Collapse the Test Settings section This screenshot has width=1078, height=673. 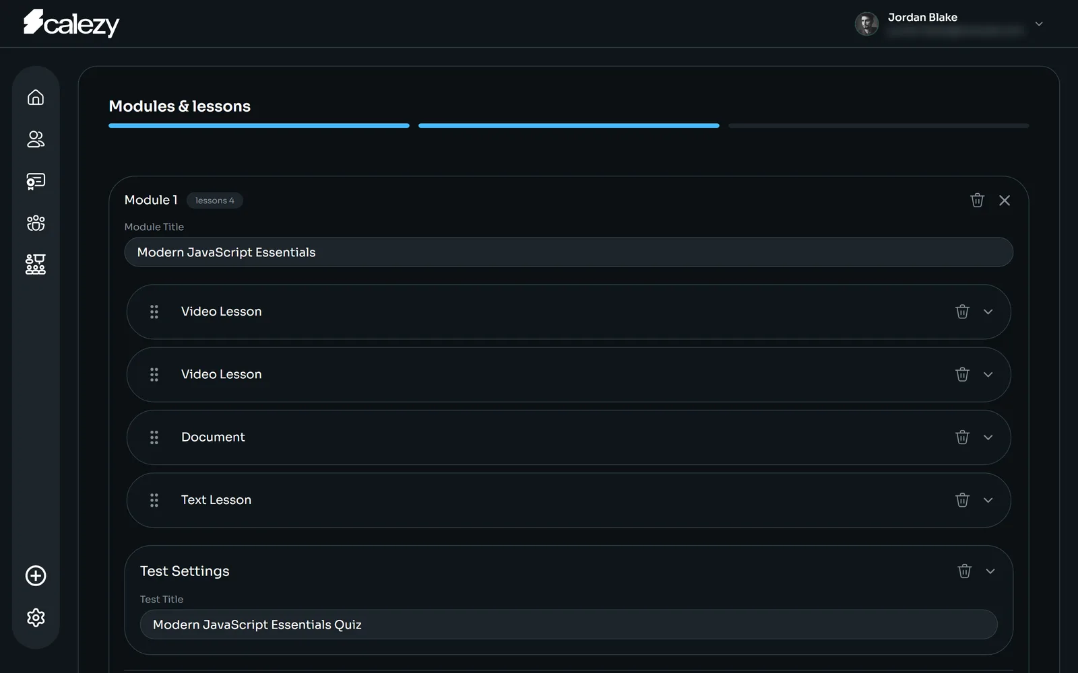[990, 571]
